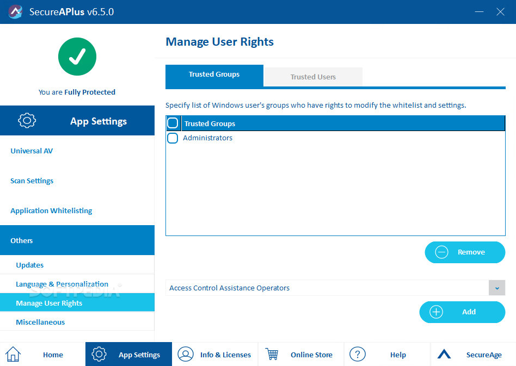Open Access Control Assistance Operators combo box
516x366 pixels.
pyautogui.click(x=335, y=288)
